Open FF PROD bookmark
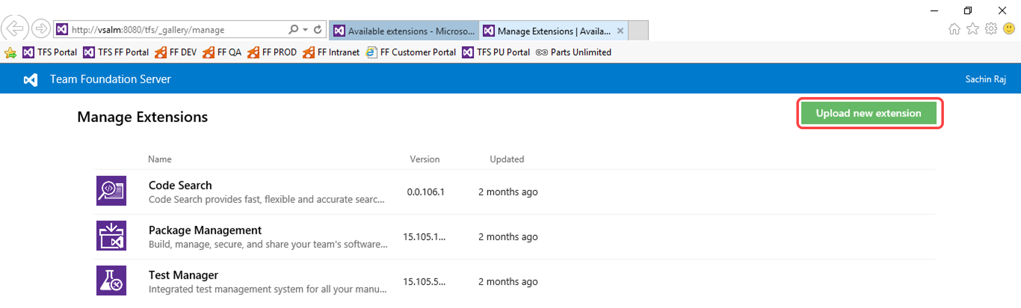Screen dimensions: 1021x308 coord(272,52)
